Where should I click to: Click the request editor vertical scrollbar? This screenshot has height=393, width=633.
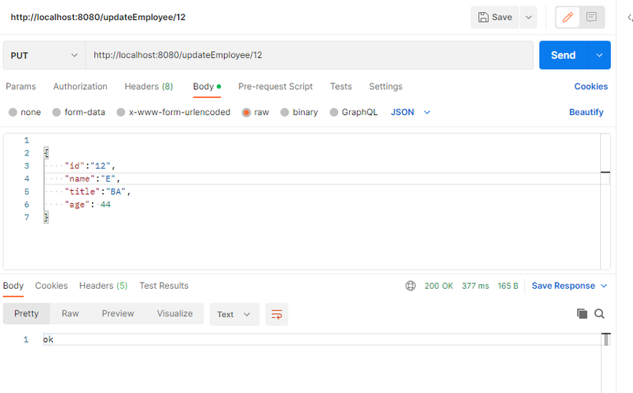605,201
